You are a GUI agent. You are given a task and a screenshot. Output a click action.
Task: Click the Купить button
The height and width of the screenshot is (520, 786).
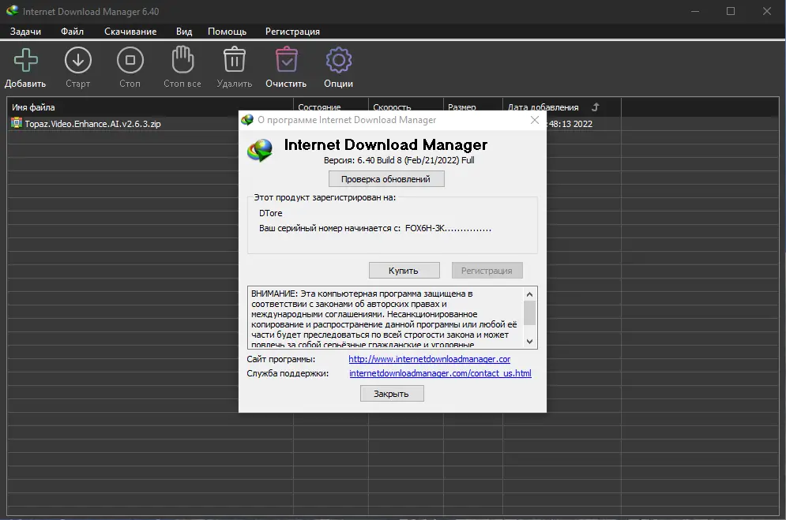(x=404, y=271)
